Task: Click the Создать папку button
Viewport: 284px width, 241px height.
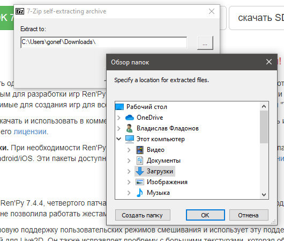Action: pos(143,215)
